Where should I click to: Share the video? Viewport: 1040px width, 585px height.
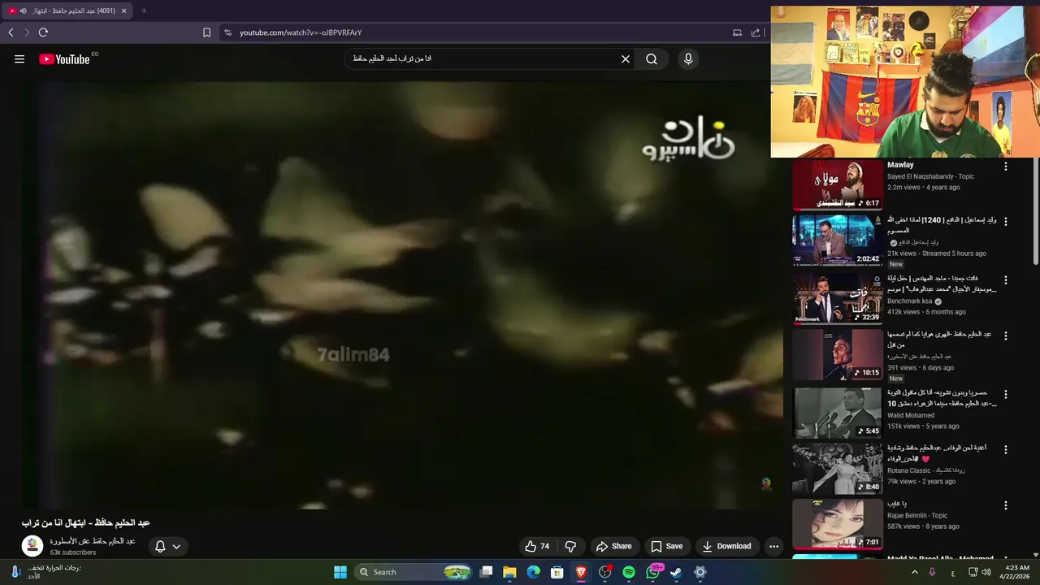click(613, 546)
